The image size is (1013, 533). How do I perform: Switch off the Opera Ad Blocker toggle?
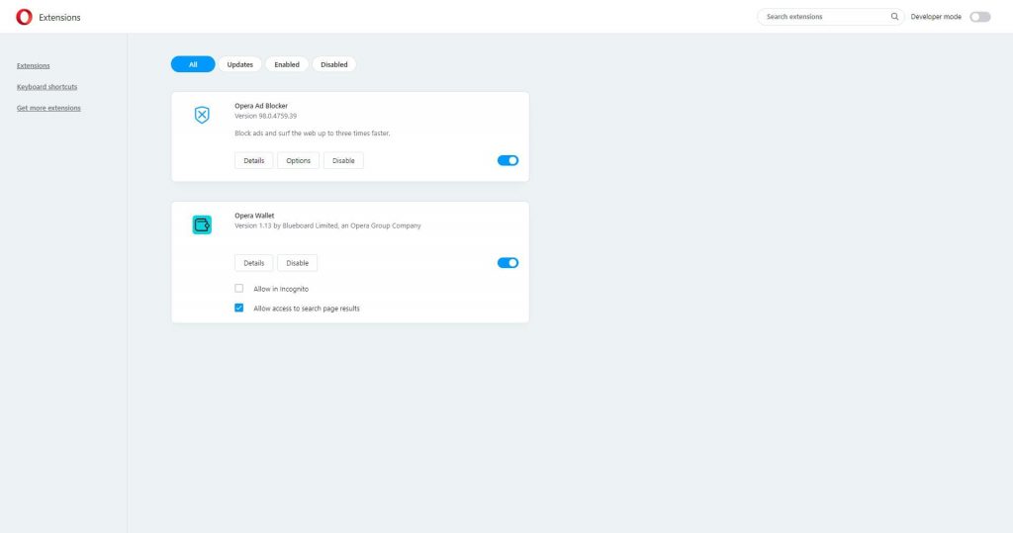(507, 160)
